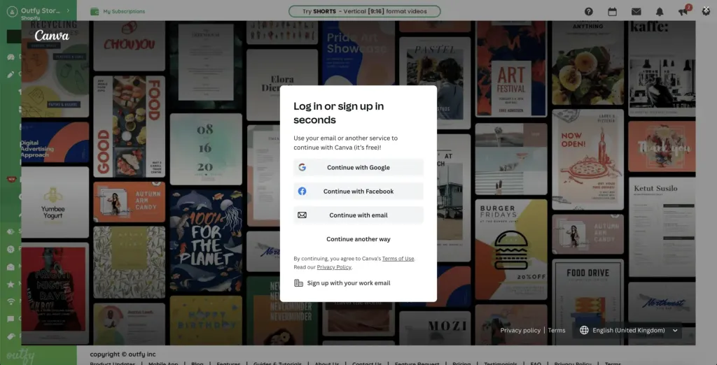Click the Canva logo
Screen dimensions: 717x365
coord(52,36)
